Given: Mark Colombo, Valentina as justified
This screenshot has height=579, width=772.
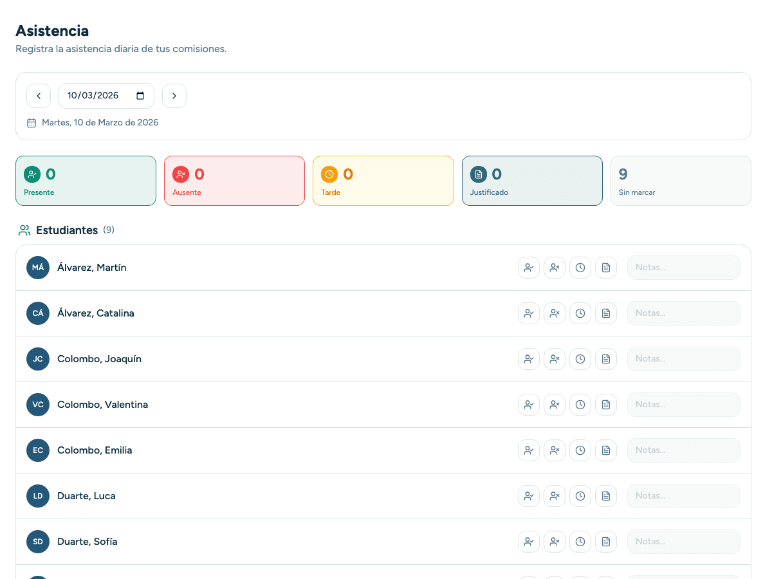Looking at the screenshot, I should 606,405.
